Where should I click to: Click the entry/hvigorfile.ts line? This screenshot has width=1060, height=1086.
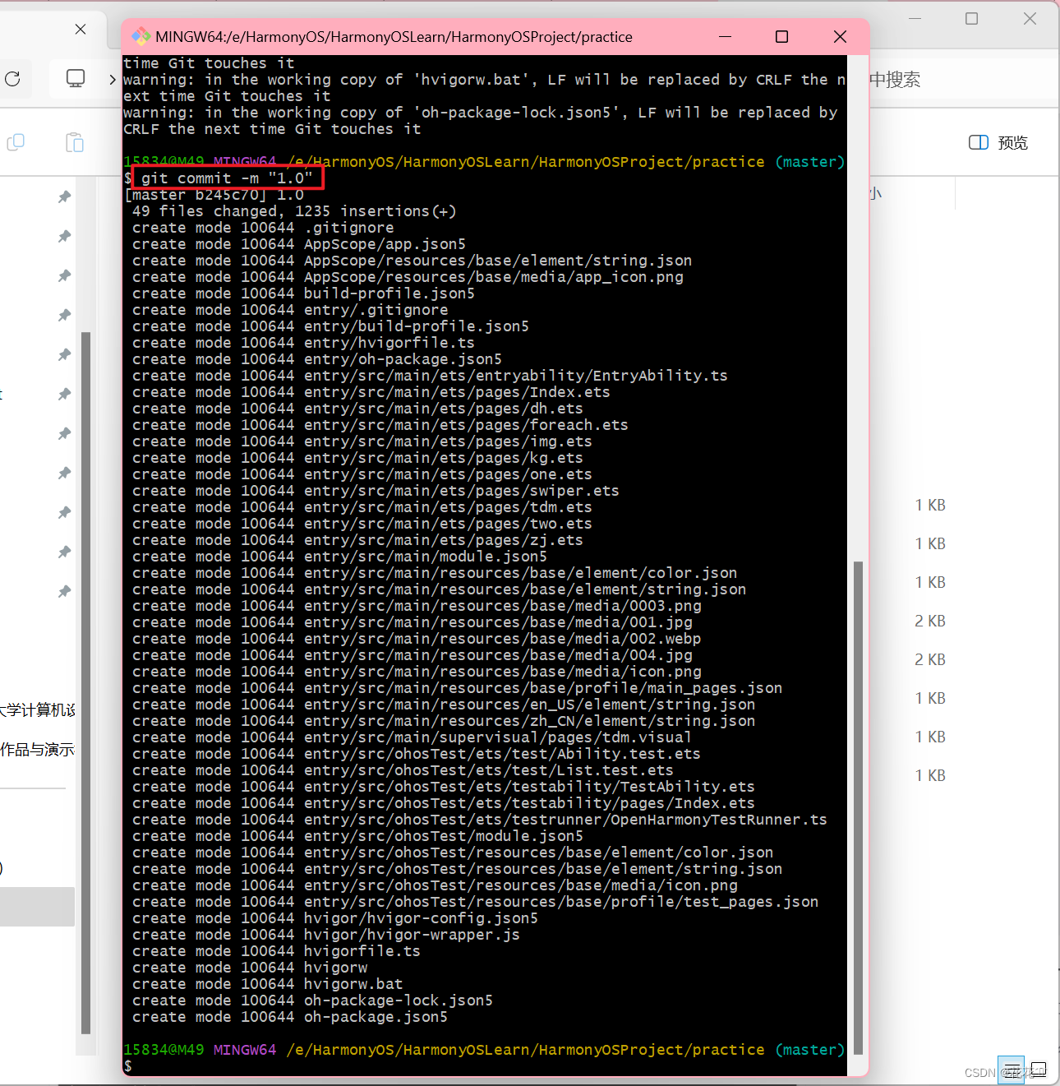click(303, 343)
